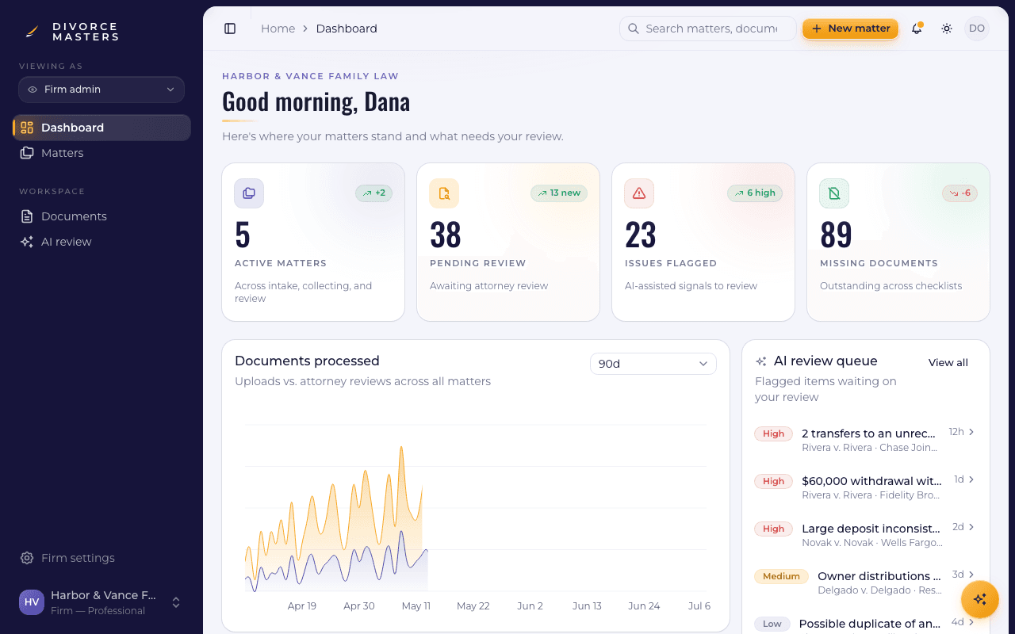Viewport: 1015px width, 634px height.
Task: Click the Divorce Masters logo icon
Action: 32,32
